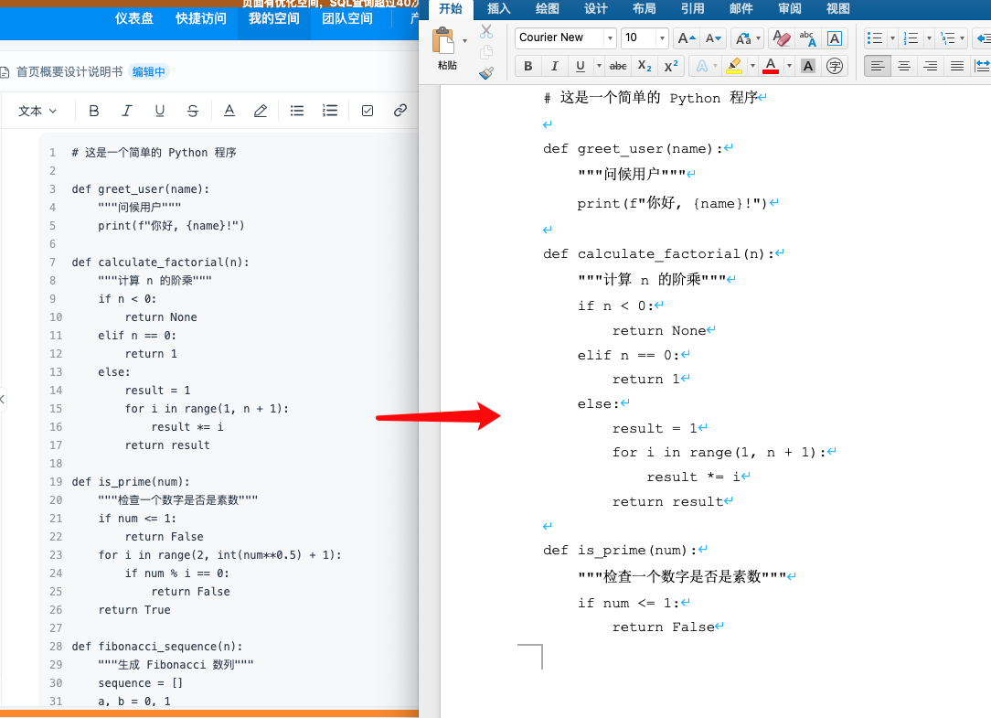Select Center alignment in Word ribbon
This screenshot has width=991, height=718.
tap(904, 66)
